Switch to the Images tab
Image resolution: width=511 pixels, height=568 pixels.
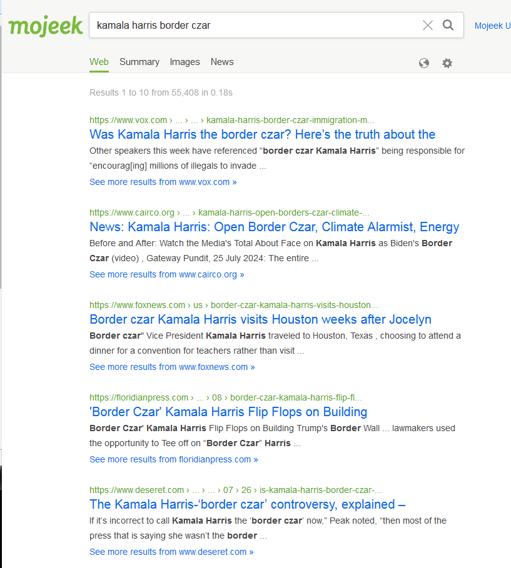coord(185,62)
